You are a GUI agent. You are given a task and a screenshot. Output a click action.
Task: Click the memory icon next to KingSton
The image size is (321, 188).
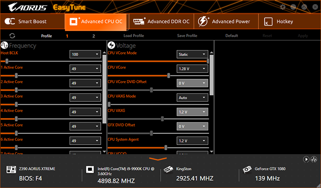169,170
